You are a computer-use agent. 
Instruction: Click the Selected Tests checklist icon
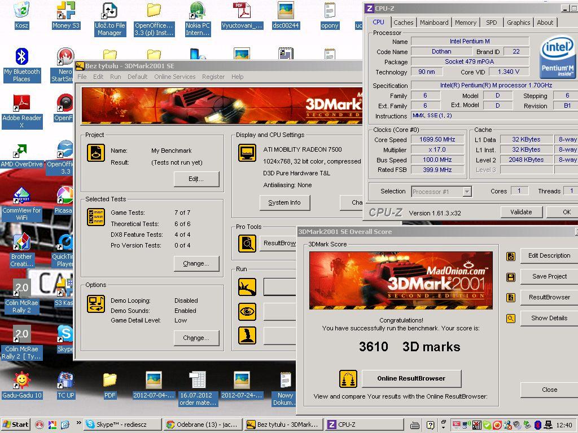tap(96, 217)
